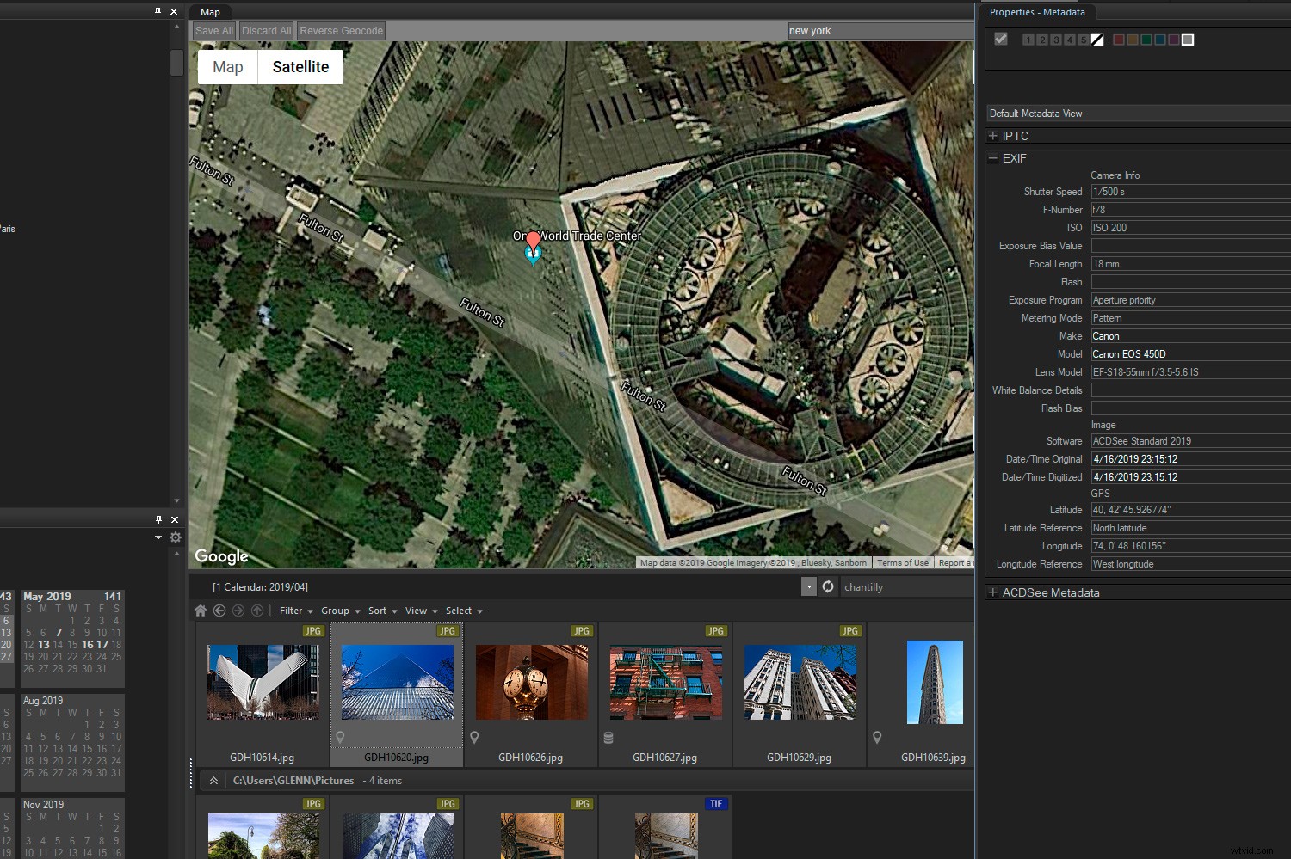Apply the red color label
Screen dimensions: 1291x859
click(1119, 40)
